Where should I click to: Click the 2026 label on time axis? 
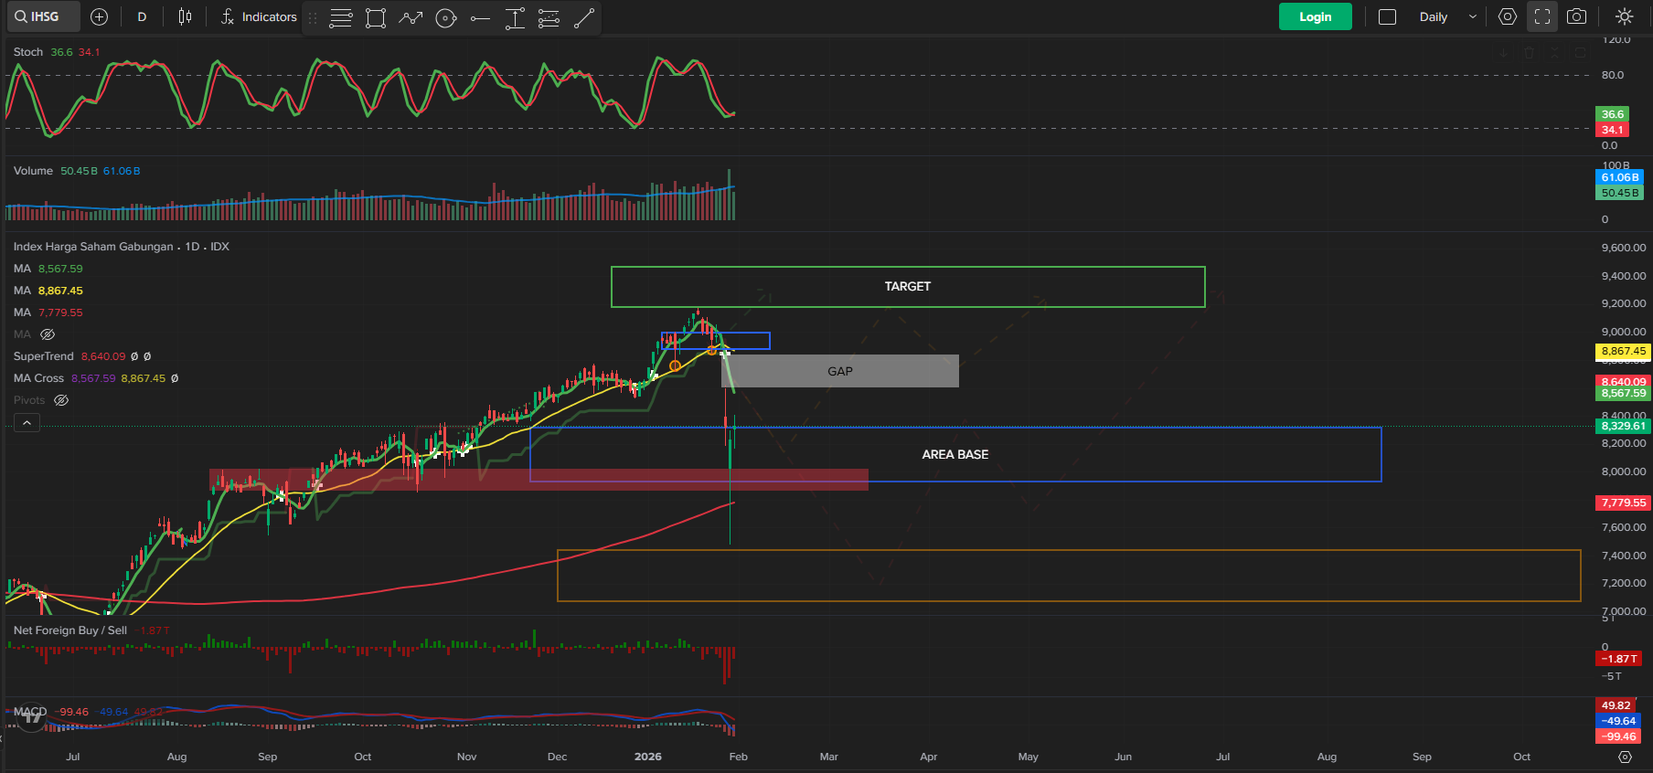(648, 757)
